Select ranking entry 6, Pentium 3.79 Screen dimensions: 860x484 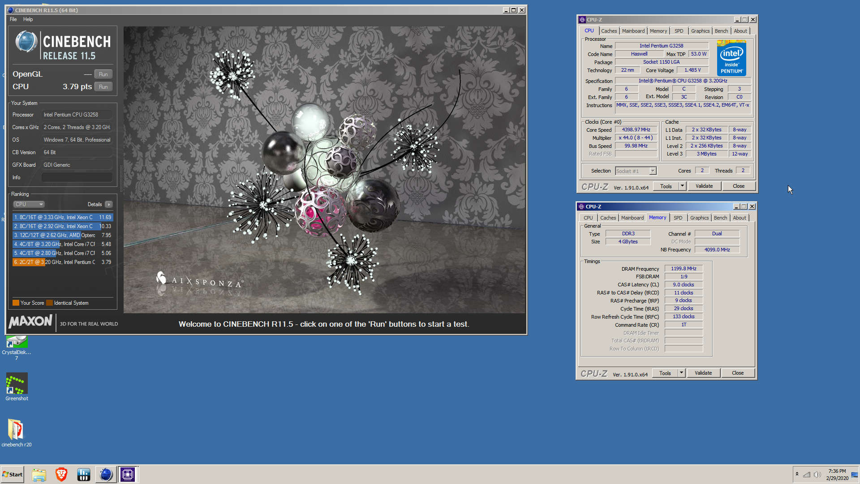coord(63,262)
